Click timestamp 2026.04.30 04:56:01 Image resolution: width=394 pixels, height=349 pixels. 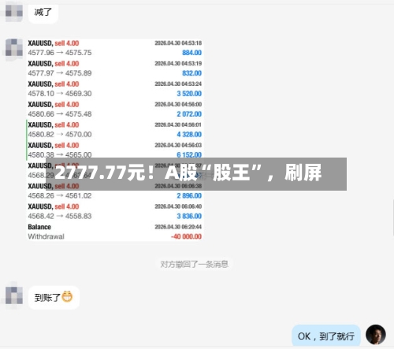tap(178, 124)
